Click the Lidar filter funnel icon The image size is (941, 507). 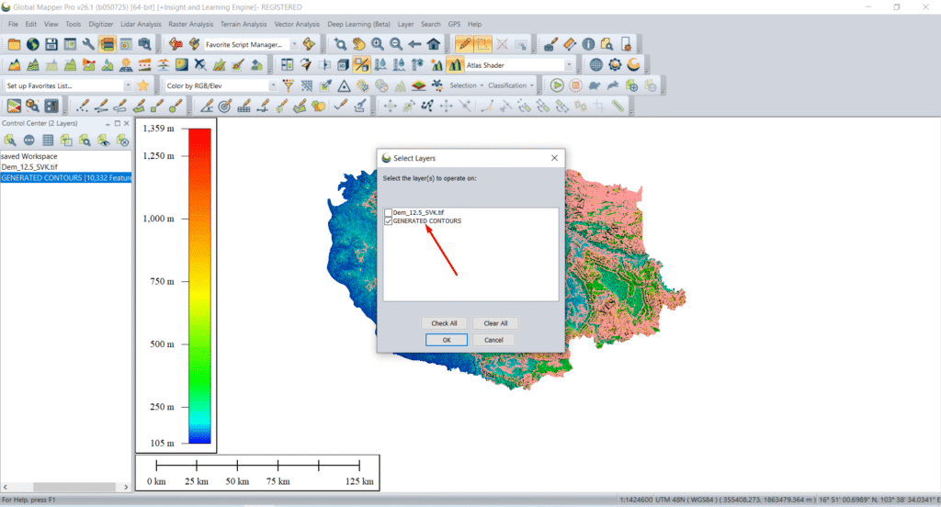tap(288, 85)
